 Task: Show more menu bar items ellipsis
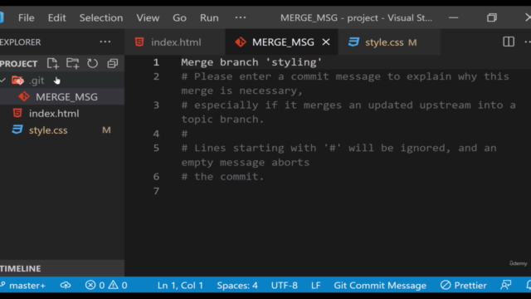[x=241, y=17]
